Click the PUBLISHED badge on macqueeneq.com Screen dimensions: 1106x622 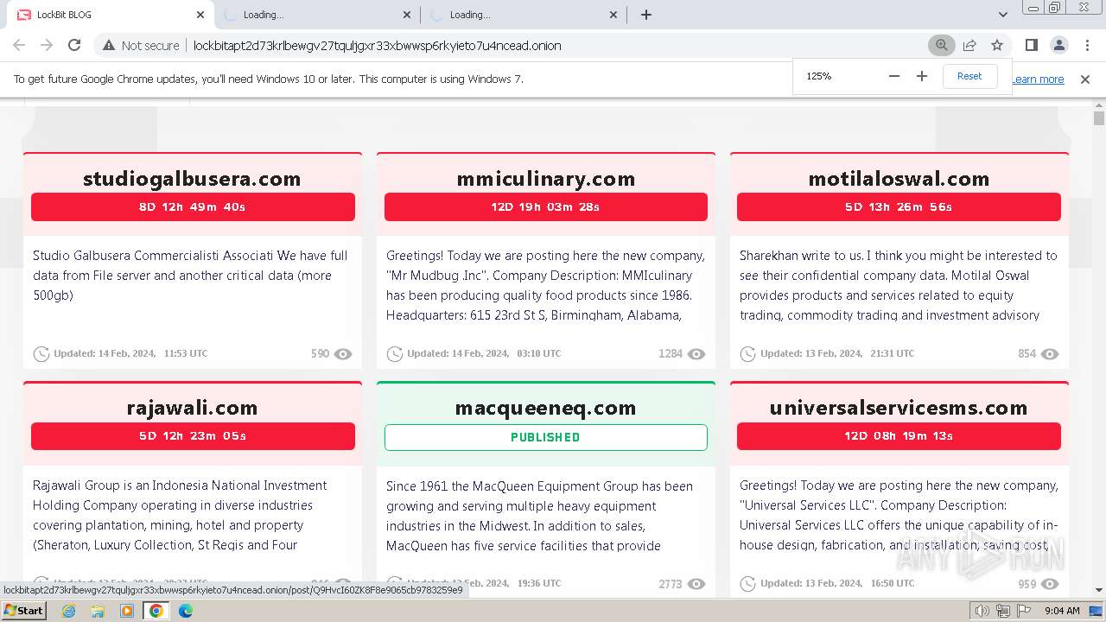click(546, 437)
